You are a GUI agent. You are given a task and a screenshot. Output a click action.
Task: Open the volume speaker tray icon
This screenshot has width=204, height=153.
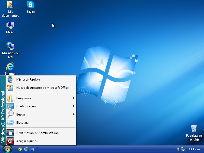[178, 149]
